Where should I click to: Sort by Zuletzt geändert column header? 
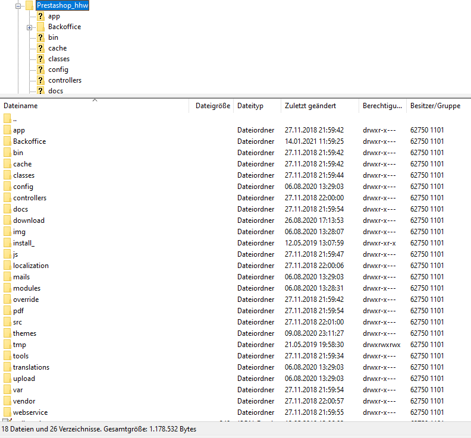[x=320, y=106]
